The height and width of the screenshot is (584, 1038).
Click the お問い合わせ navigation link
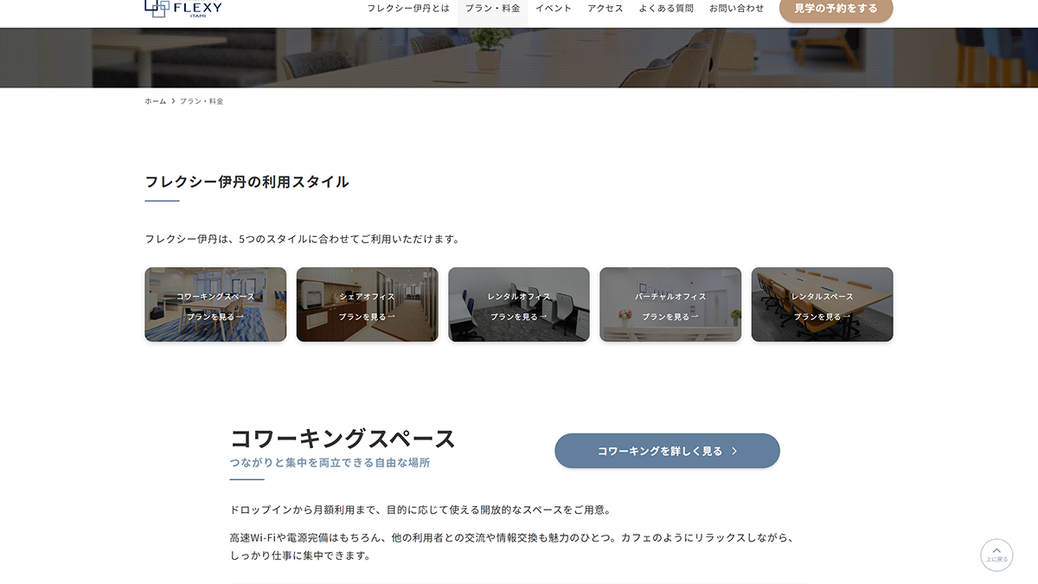tap(737, 9)
